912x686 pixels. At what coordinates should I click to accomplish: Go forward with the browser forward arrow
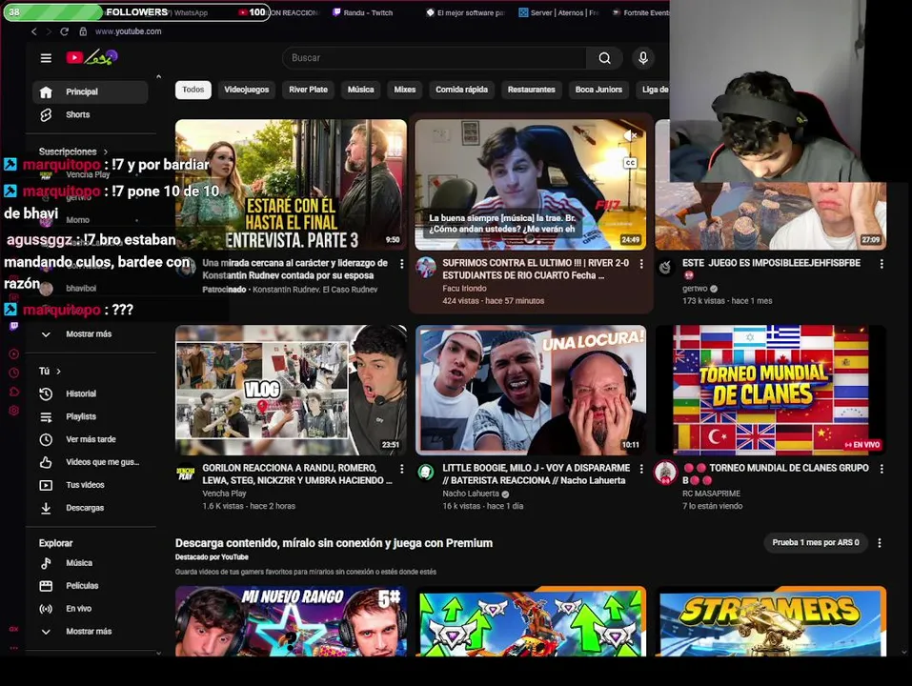(49, 31)
